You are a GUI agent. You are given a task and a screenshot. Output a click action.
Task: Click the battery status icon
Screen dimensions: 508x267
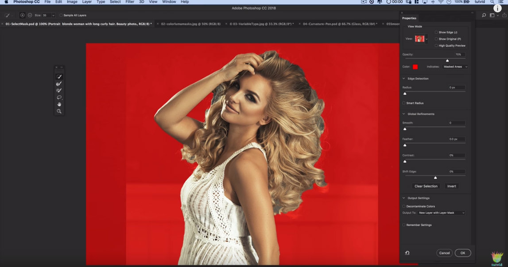pyautogui.click(x=467, y=2)
